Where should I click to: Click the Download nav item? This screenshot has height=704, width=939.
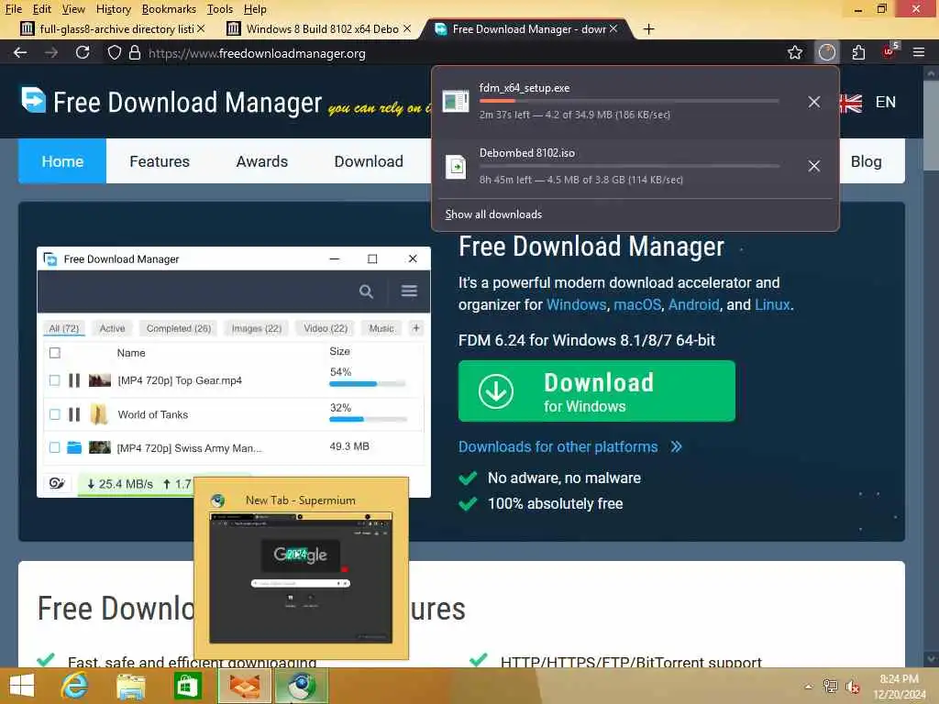[x=369, y=161]
